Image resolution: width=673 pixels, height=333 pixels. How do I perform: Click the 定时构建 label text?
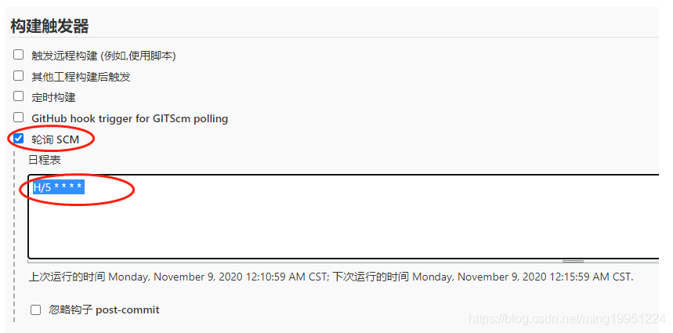coord(53,98)
